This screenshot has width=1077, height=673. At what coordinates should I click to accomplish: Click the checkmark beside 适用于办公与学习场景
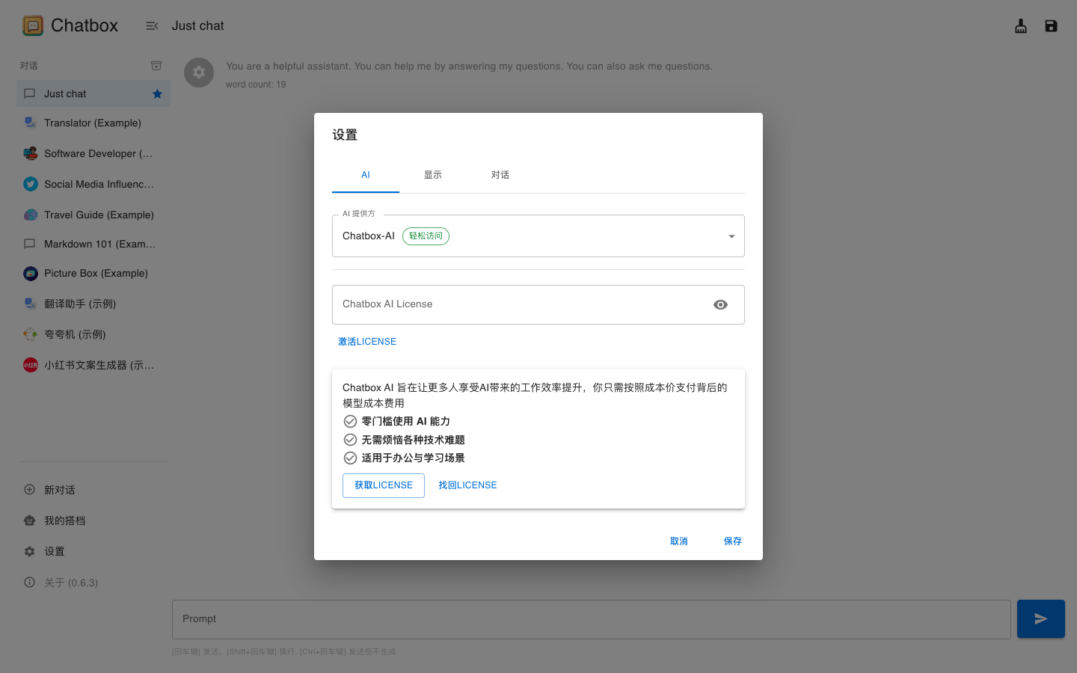click(x=350, y=458)
